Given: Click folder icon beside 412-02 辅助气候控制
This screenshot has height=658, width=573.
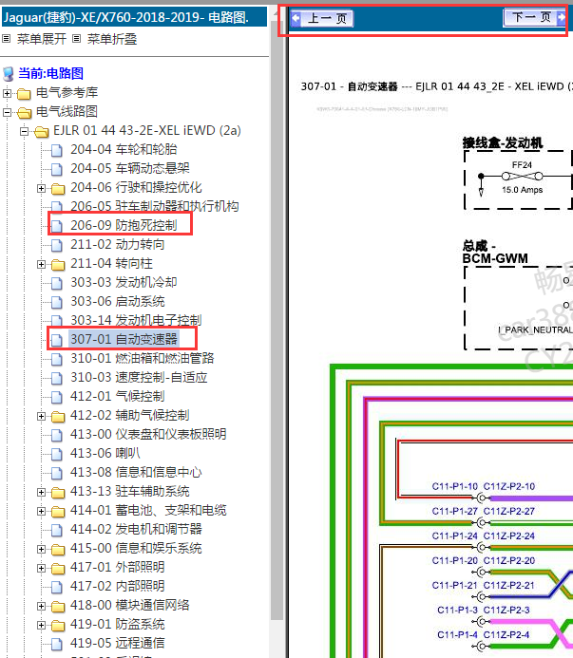Looking at the screenshot, I should [x=58, y=416].
